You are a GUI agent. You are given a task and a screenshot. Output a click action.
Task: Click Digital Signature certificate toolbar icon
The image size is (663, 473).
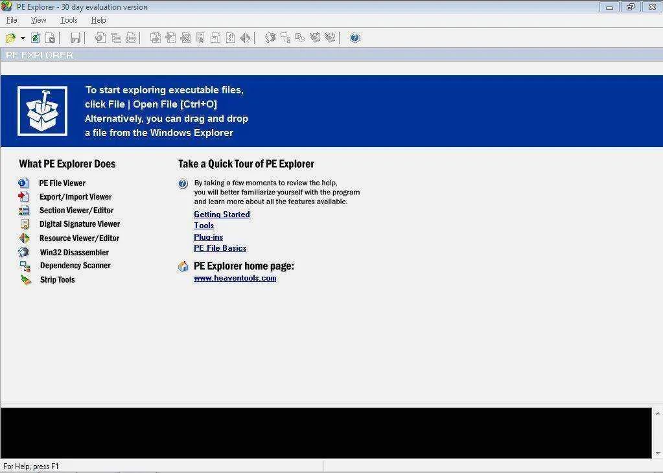click(x=200, y=38)
